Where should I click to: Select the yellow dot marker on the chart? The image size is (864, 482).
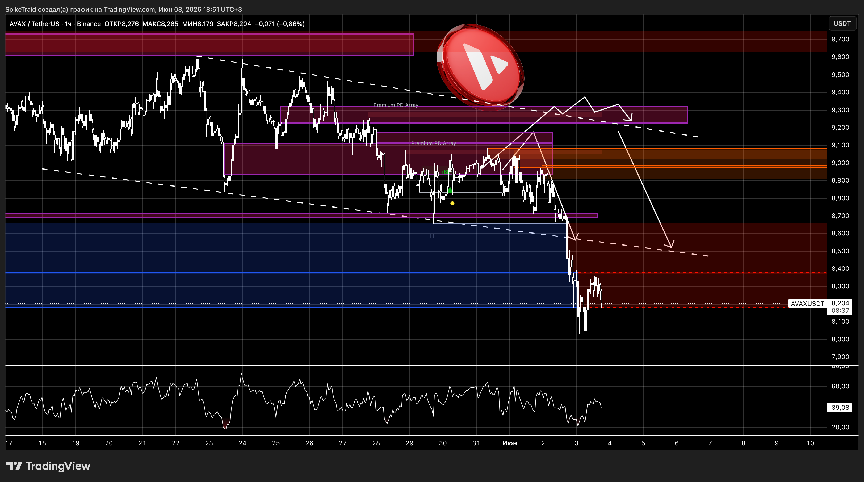[x=452, y=203]
